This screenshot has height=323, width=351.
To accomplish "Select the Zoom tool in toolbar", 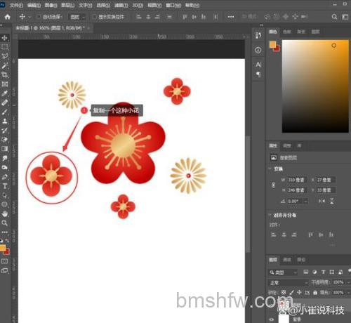I will click(4, 223).
